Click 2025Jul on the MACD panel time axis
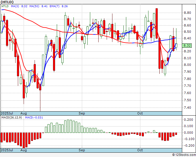 coord(7,150)
